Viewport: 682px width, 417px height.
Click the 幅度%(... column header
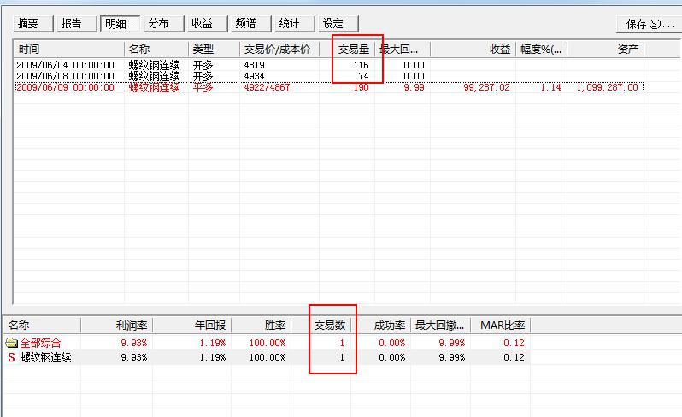click(541, 50)
